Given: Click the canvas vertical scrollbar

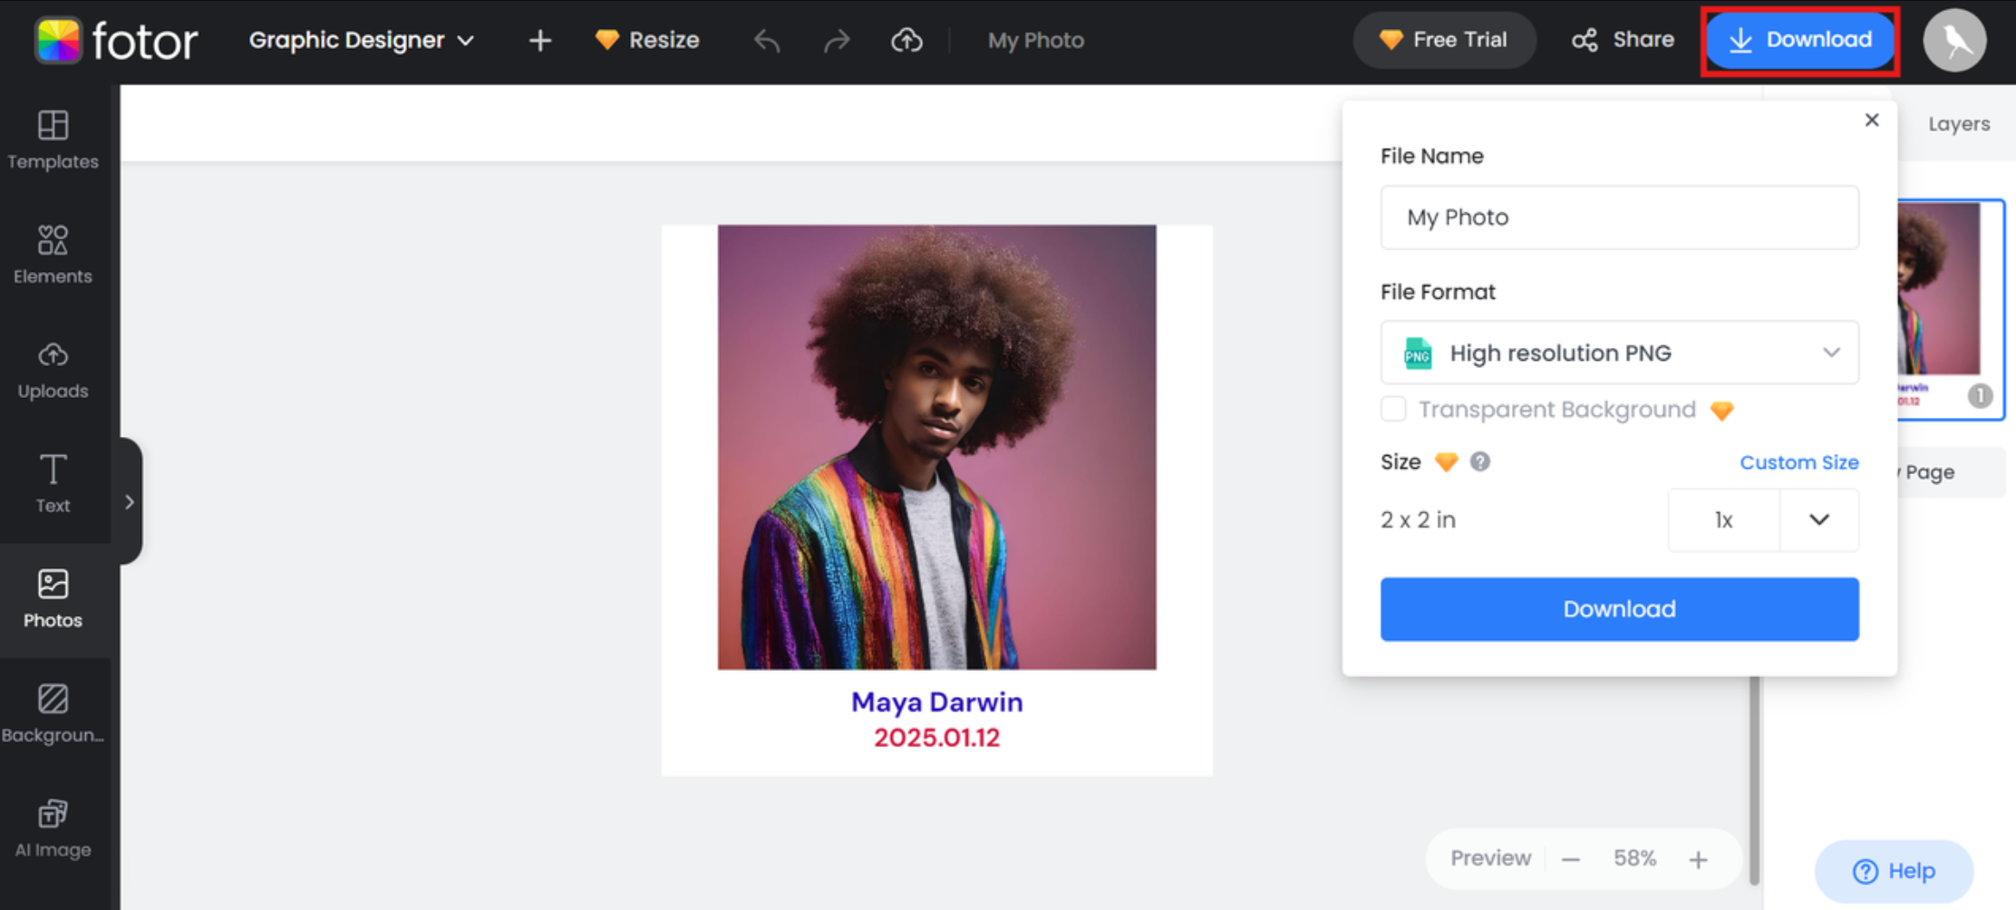Looking at the screenshot, I should tap(1754, 779).
